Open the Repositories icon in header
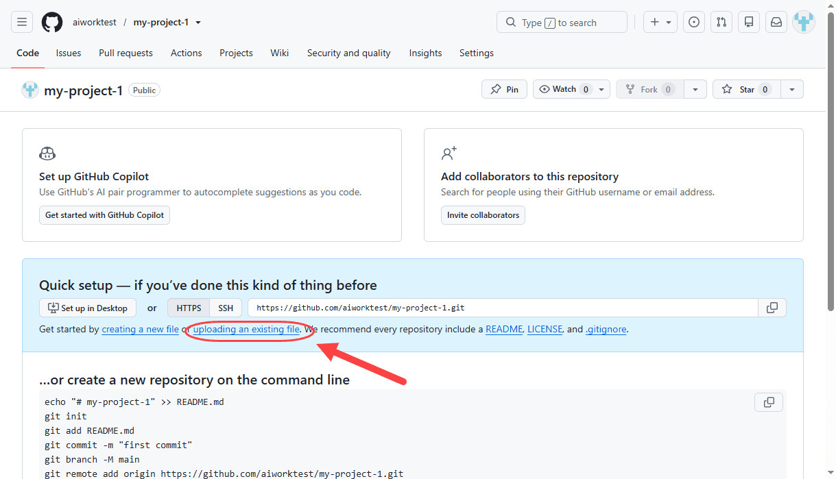The height and width of the screenshot is (479, 836). coord(749,22)
